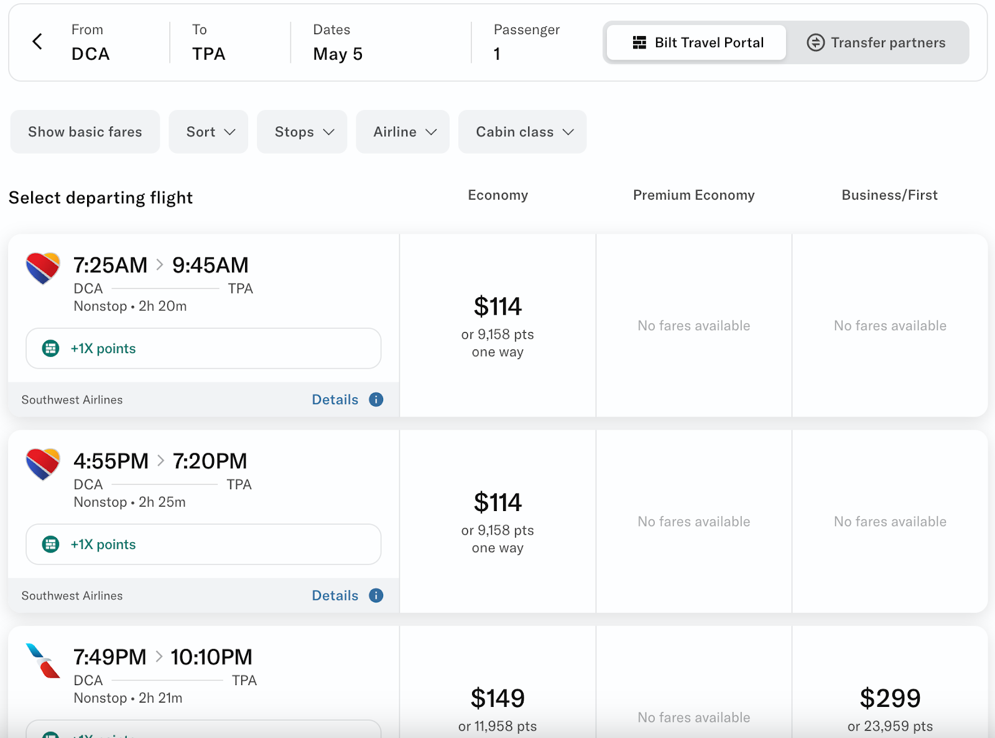Open Details for the 7:25AM Southwest flight
The height and width of the screenshot is (738, 995).
click(x=335, y=399)
